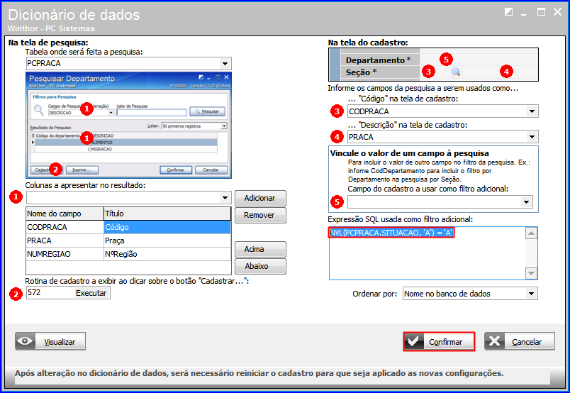Close the Dicionário de dados window

558,12
